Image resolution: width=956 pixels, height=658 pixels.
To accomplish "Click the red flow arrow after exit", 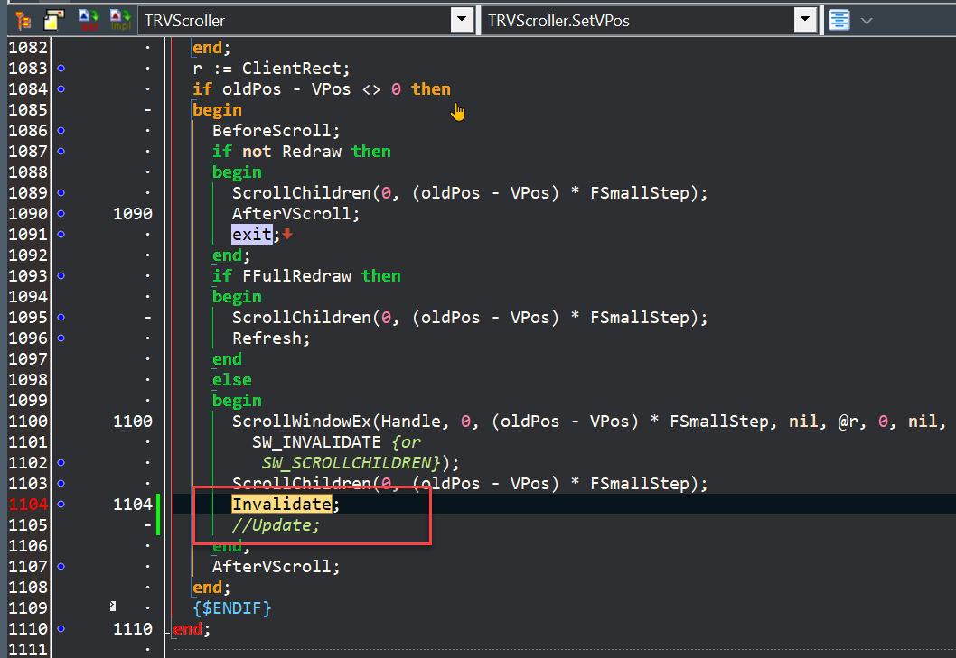I will (x=287, y=234).
